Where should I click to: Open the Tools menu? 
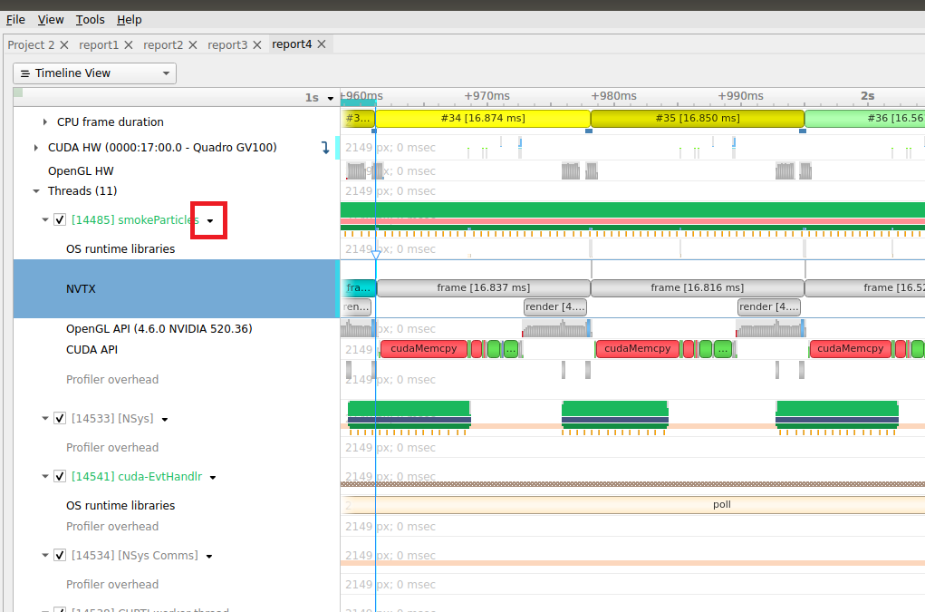tap(90, 19)
